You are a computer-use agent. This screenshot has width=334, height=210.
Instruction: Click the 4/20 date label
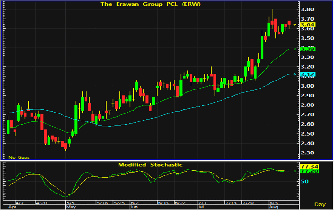pyautogui.click(x=41, y=203)
